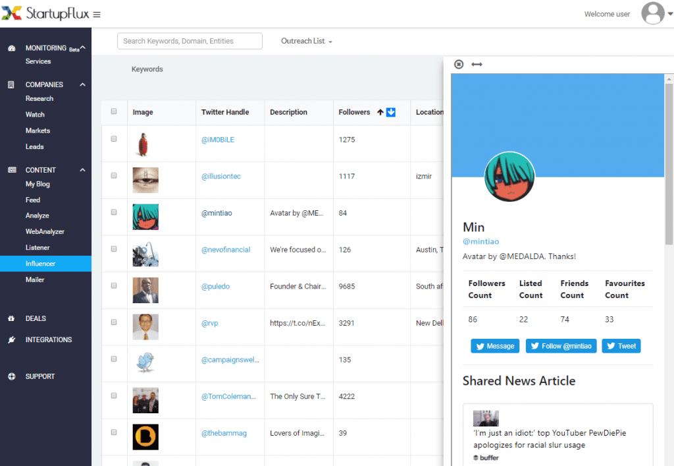Open Leads in sidebar

[x=35, y=147]
